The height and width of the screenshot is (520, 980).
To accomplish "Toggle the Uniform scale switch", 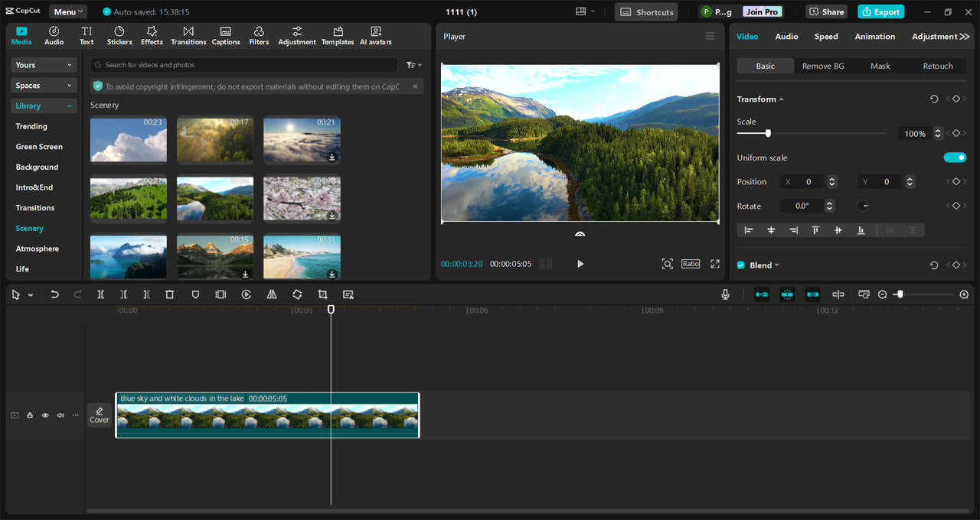I will click(x=955, y=158).
